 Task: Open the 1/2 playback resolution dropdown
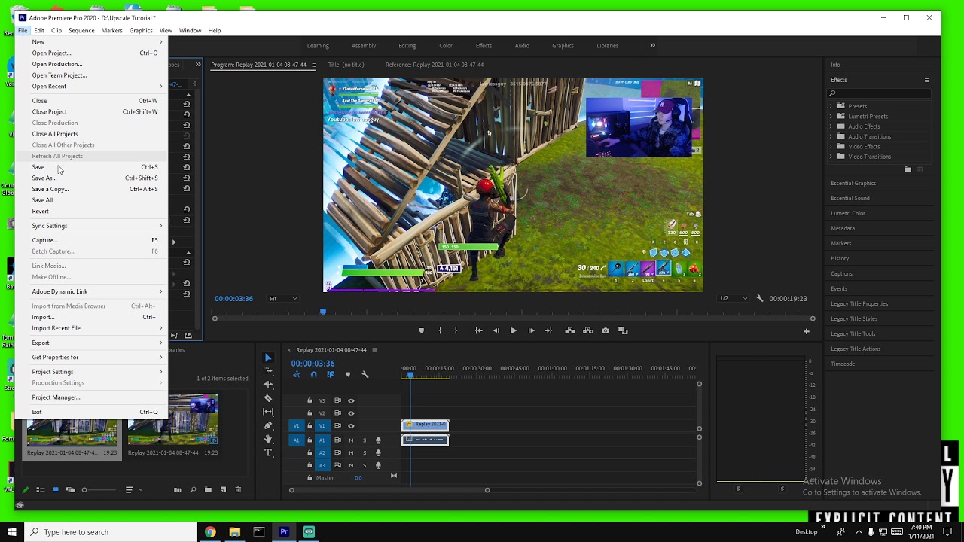[x=733, y=298]
